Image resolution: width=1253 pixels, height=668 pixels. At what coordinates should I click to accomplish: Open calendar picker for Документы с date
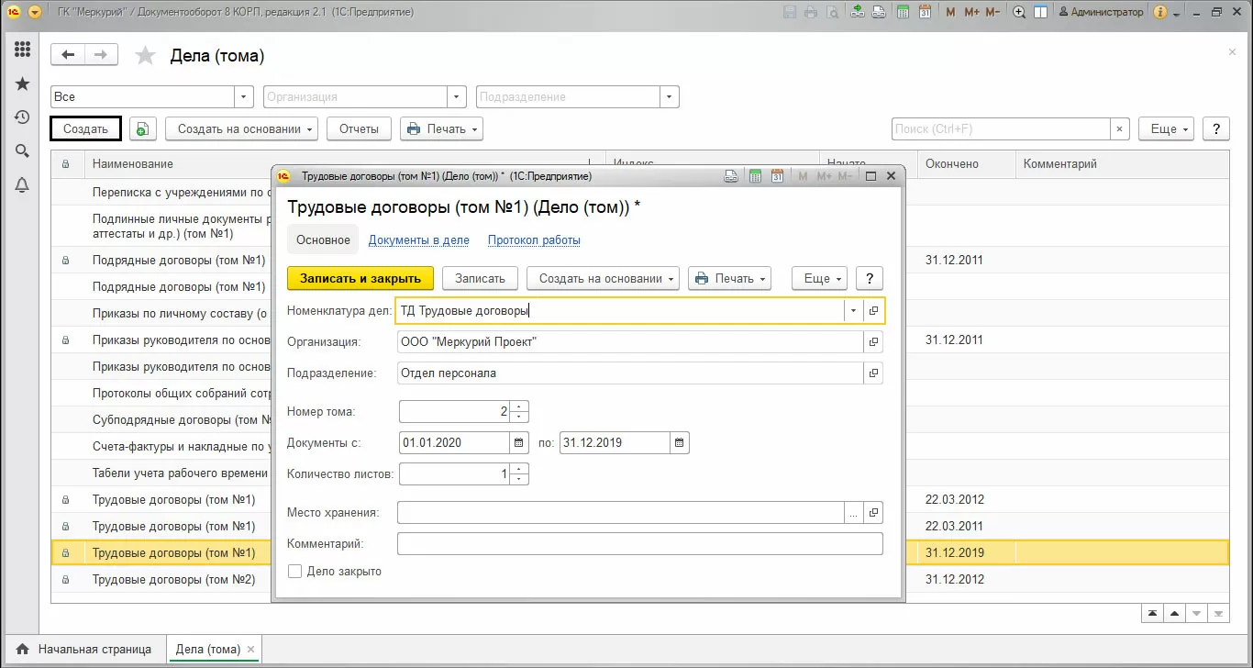coord(520,443)
